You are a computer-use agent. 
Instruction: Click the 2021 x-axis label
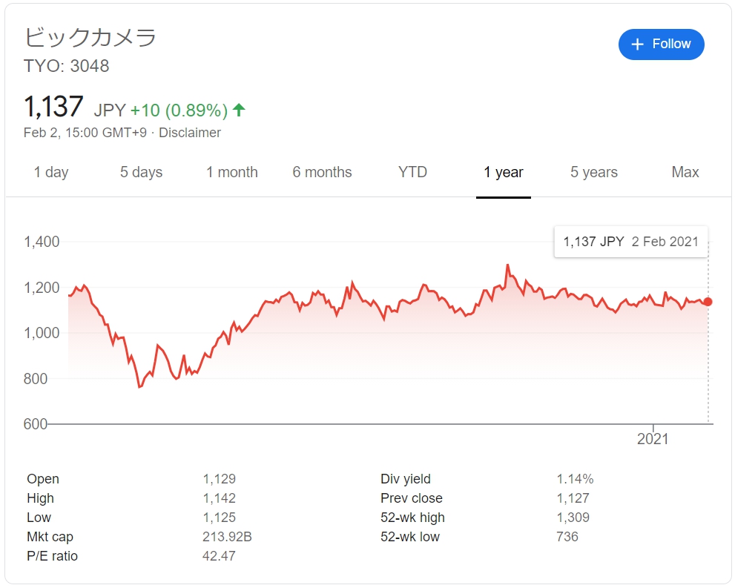[x=653, y=439]
